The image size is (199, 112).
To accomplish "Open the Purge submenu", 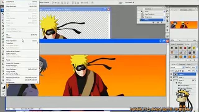I will click(x=21, y=60).
